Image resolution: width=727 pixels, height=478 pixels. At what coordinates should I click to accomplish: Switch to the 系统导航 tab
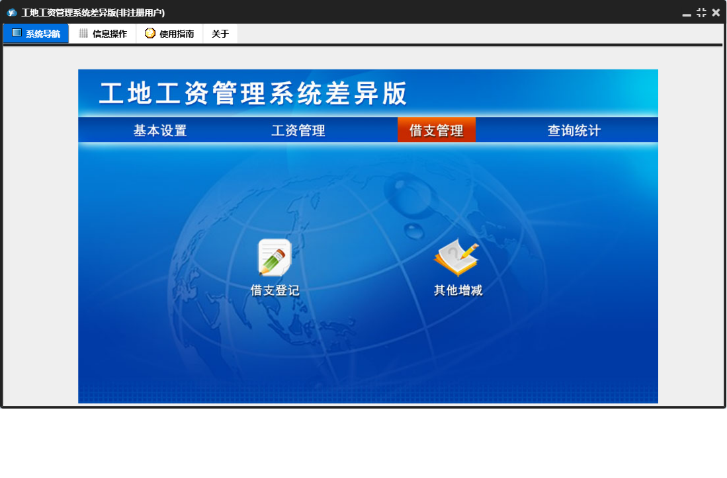click(x=36, y=33)
